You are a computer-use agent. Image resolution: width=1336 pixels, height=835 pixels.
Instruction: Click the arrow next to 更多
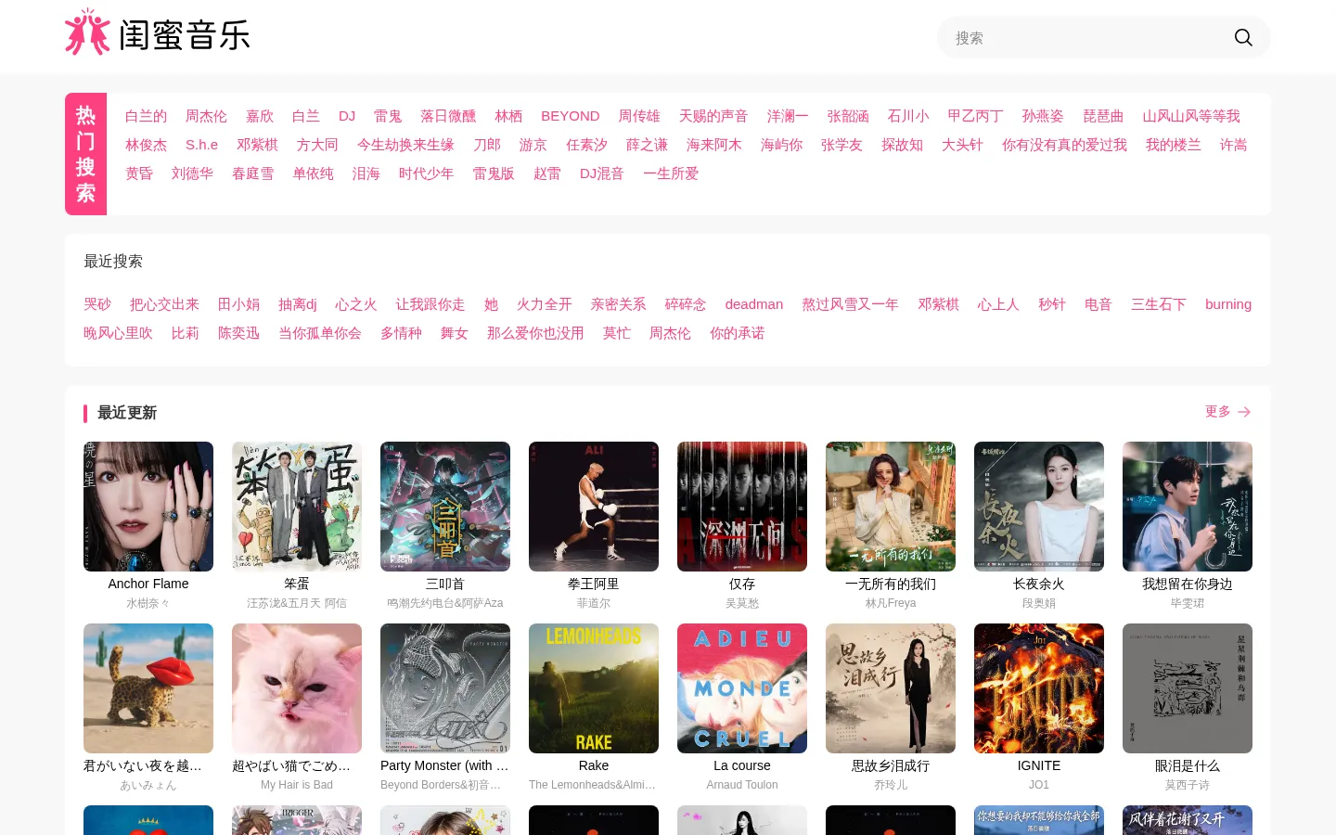tap(1244, 412)
